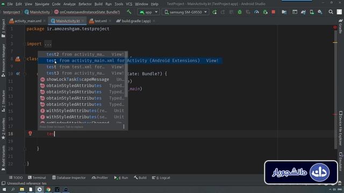344x193 pixels.
Task: Open the File menu
Action: pyautogui.click(x=10, y=4)
